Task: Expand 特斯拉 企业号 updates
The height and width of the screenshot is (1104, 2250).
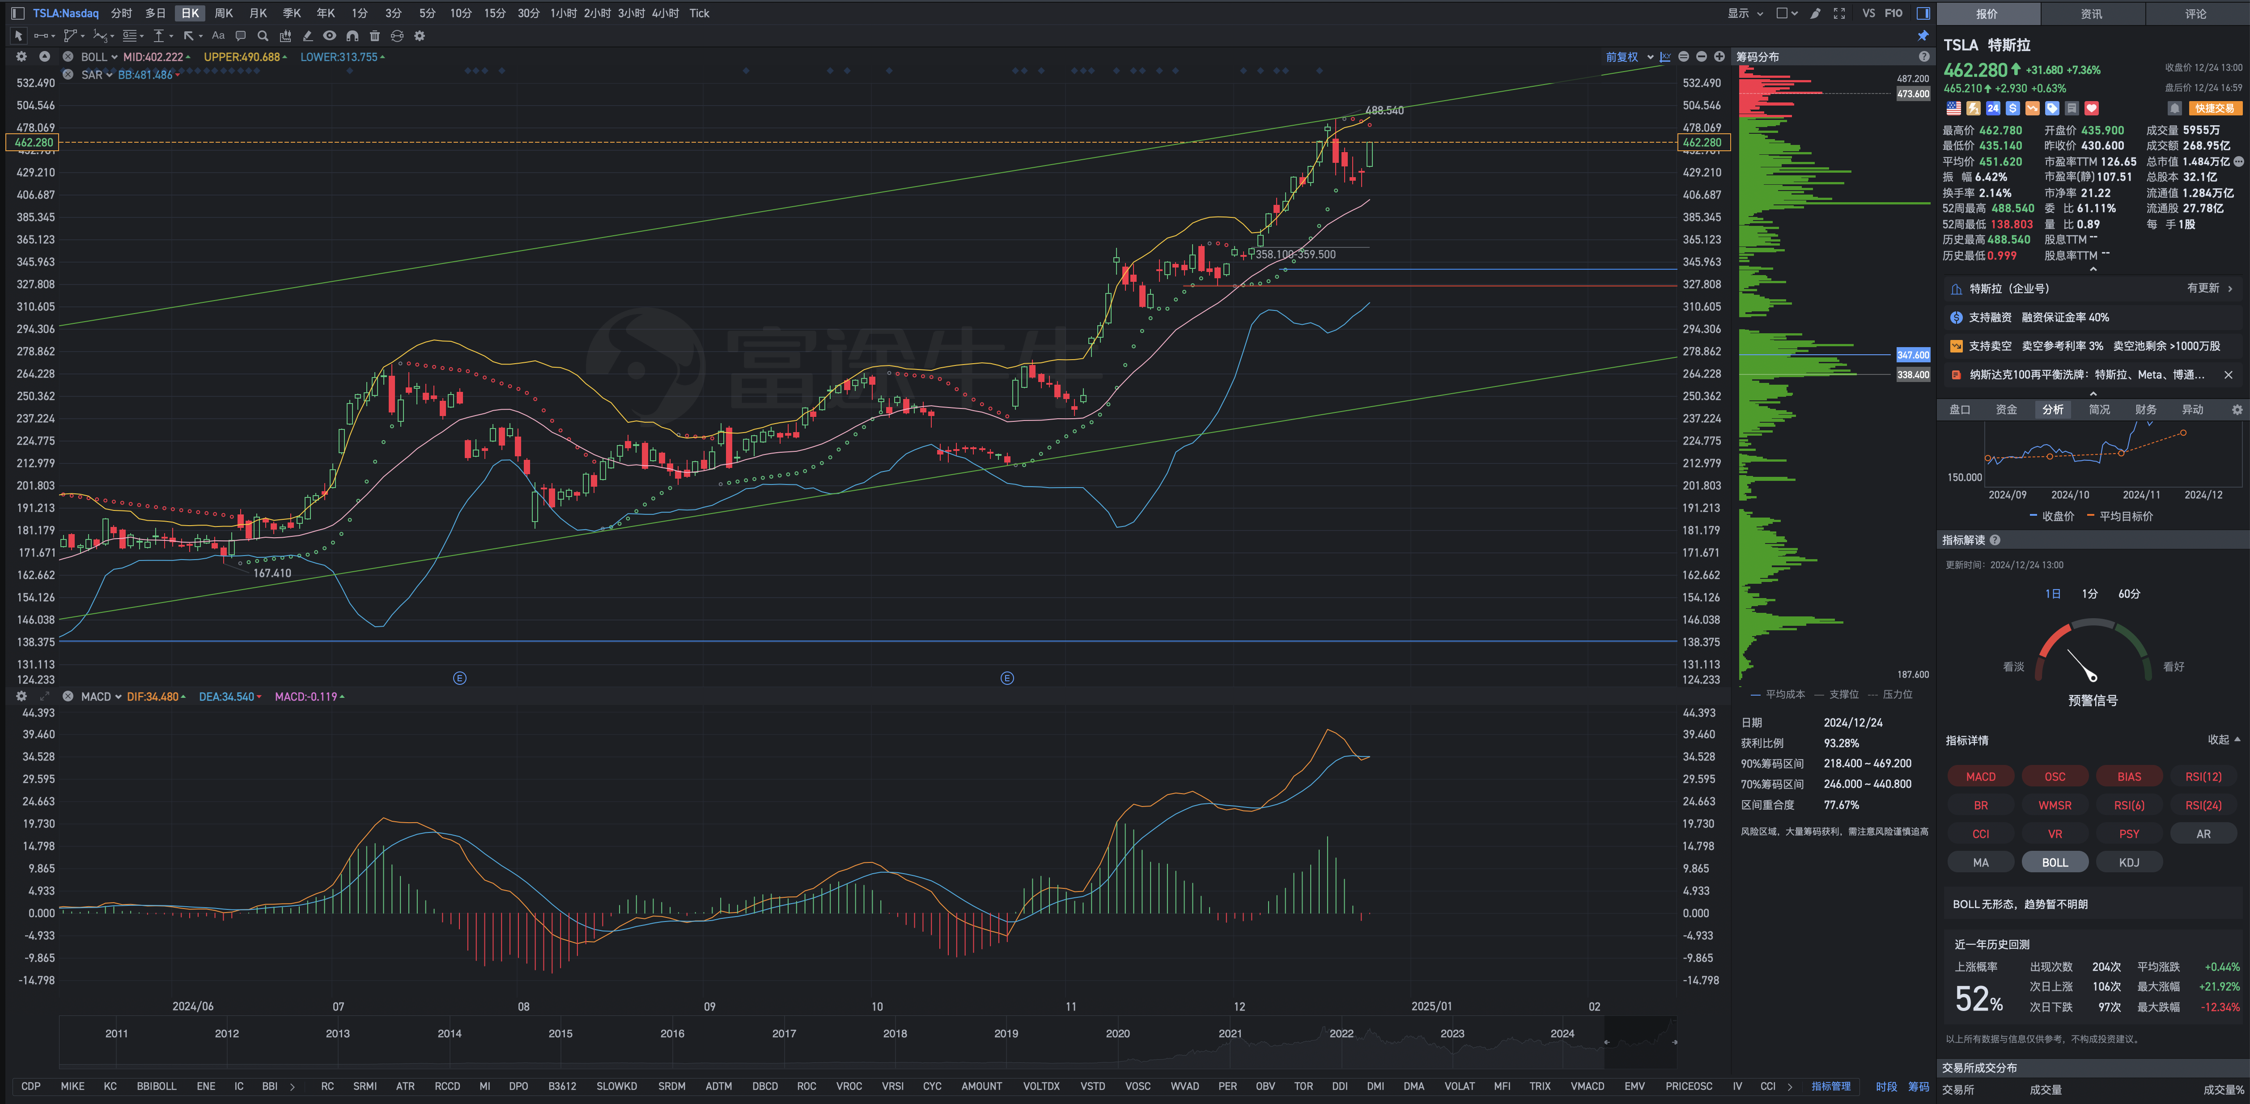Action: coord(2093,288)
